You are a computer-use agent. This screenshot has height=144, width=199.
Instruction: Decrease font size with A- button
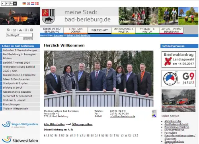point(3,4)
